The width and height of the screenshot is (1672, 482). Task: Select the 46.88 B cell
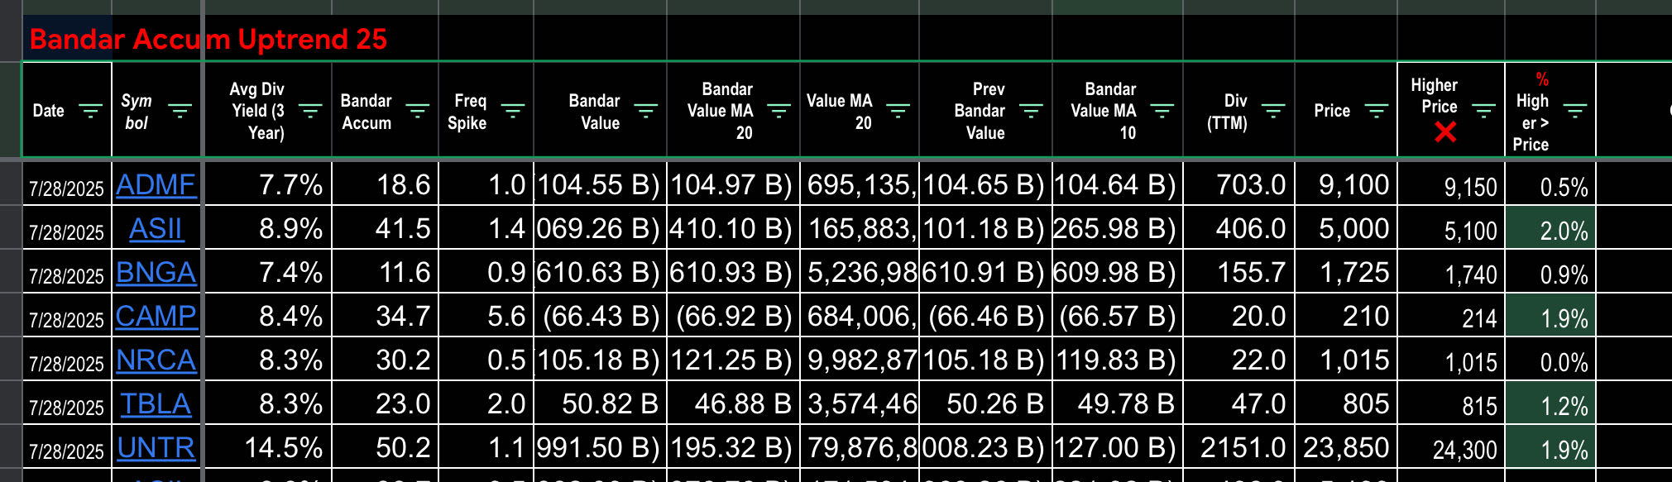pos(733,403)
